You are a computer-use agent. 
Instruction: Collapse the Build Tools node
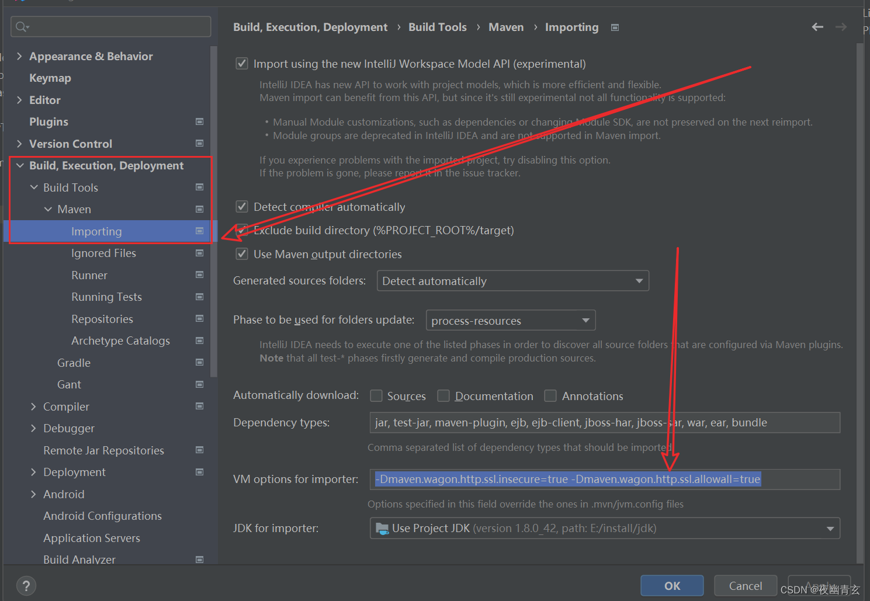pyautogui.click(x=34, y=187)
